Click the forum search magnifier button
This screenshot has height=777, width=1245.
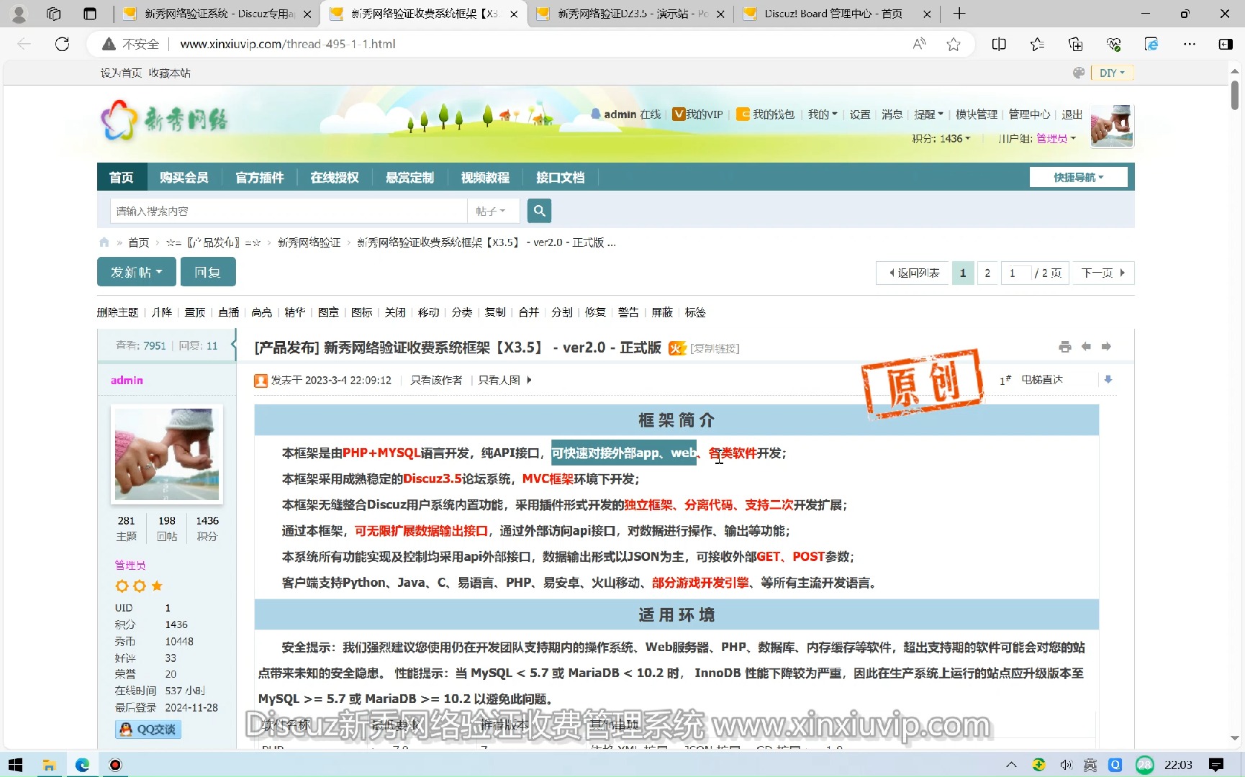click(539, 211)
